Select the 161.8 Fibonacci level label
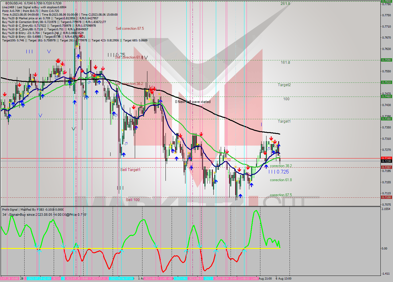This screenshot has height=282, width=393. point(285,62)
